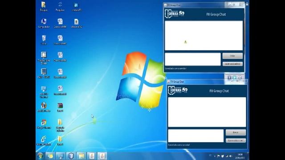Open the blue arrows shortcut icon on desktop
This screenshot has height=160, width=285.
(60, 7)
